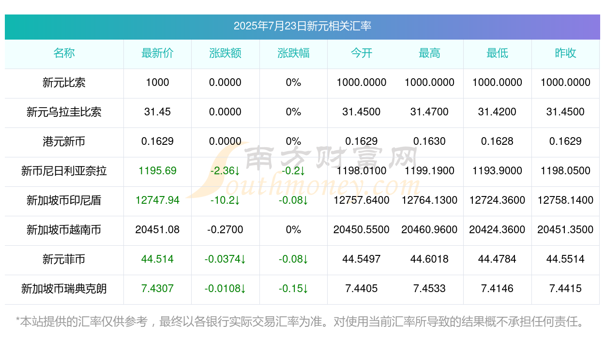Viewport: 605px width, 337px height.
Task: Click the change amount -2.36↓
Action: (226, 171)
